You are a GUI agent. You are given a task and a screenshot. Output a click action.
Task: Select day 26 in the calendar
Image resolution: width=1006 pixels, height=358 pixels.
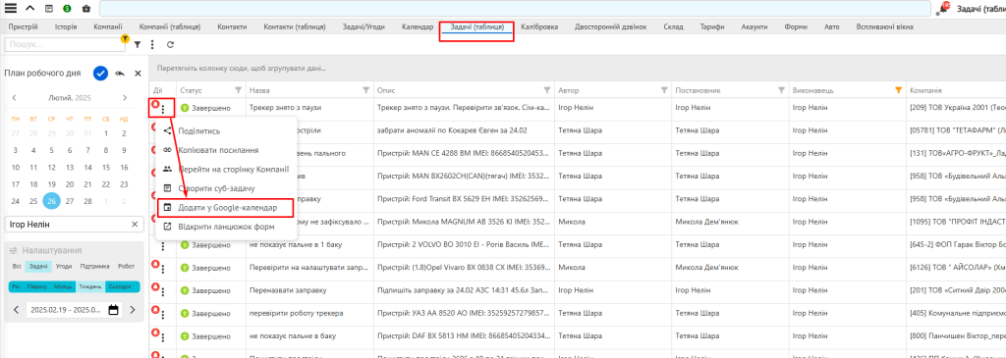[52, 201]
